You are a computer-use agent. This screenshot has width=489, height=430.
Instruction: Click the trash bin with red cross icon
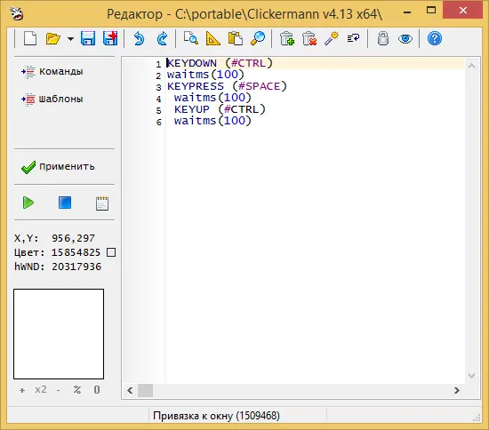point(309,39)
